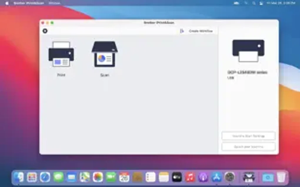300x187 pixels.
Task: Open the Downloads folder in the Dock
Action: point(268,177)
